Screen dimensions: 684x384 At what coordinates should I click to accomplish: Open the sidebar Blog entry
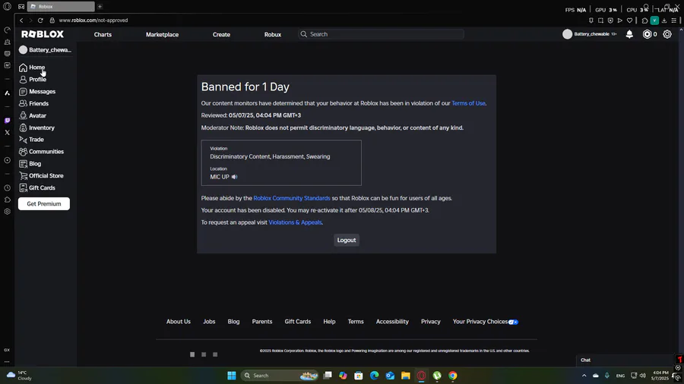[30, 164]
